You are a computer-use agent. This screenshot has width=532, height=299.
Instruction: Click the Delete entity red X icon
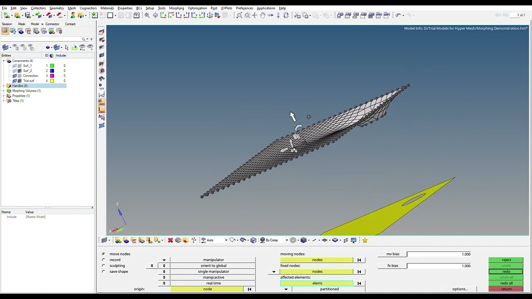tap(170, 240)
